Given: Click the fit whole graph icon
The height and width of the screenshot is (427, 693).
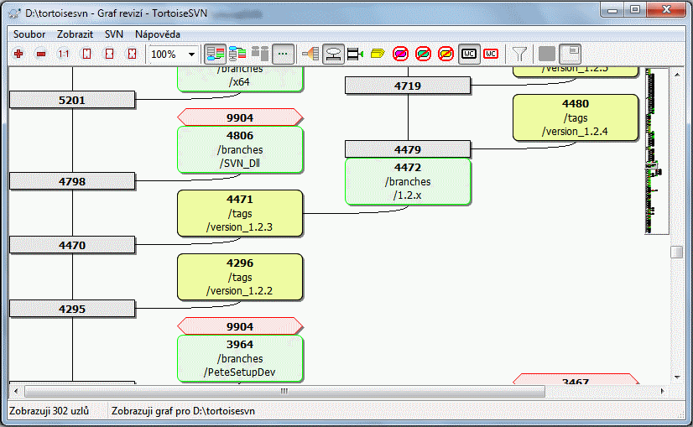Looking at the screenshot, I should (x=132, y=54).
